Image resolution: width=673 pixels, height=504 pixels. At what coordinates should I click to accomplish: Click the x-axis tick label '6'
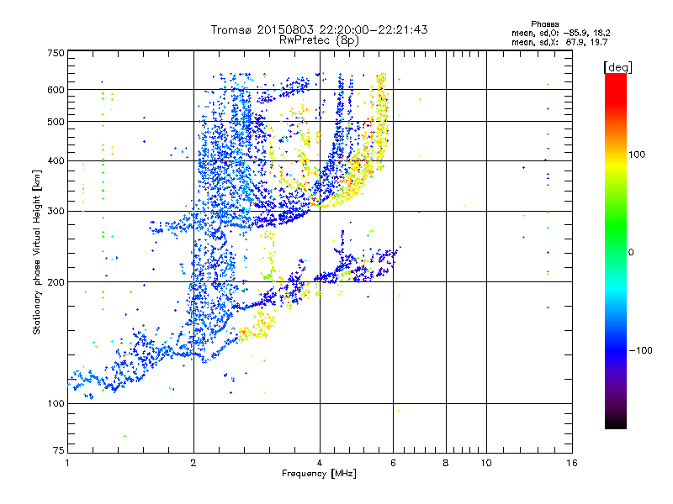coord(393,463)
